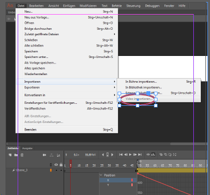
Task: Click the new layer icon in timeline
Action: point(10,155)
